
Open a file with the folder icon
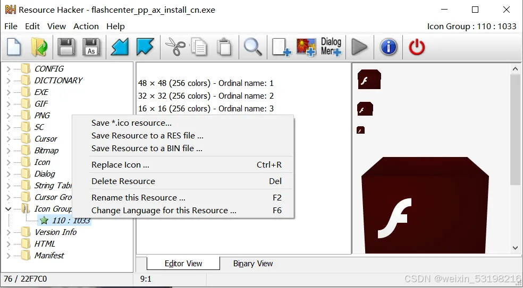(x=39, y=47)
